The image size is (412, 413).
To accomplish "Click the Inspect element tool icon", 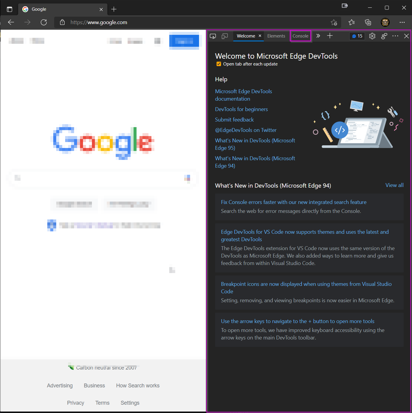I will tap(213, 36).
